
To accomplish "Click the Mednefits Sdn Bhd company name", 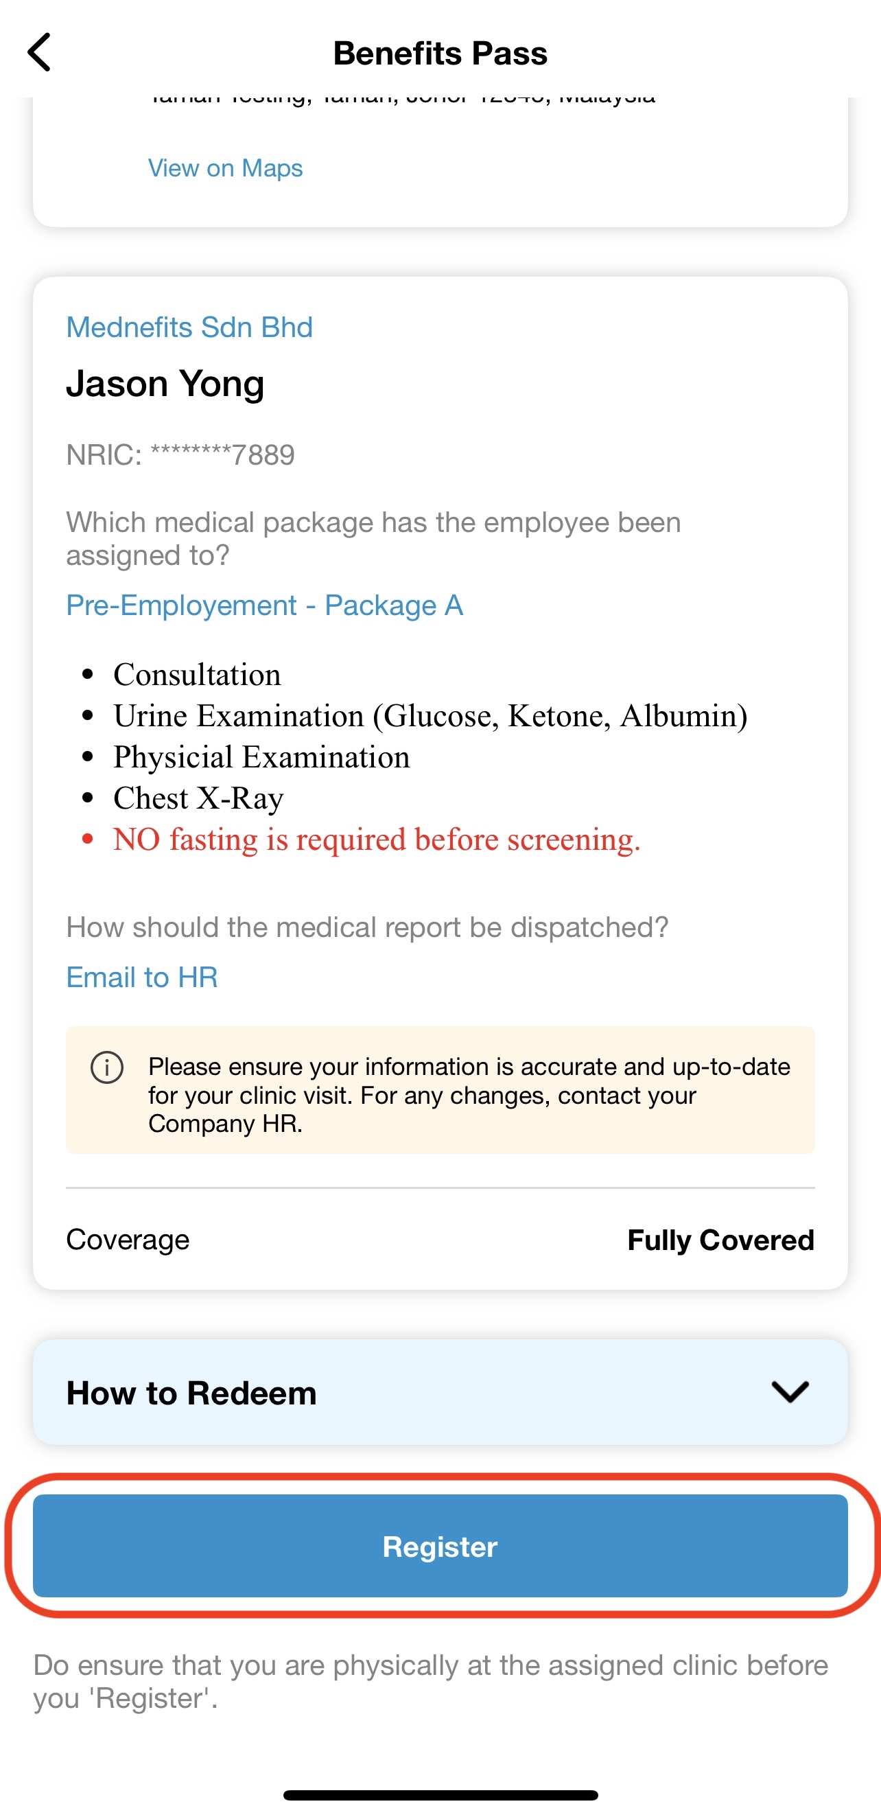I will click(x=189, y=327).
